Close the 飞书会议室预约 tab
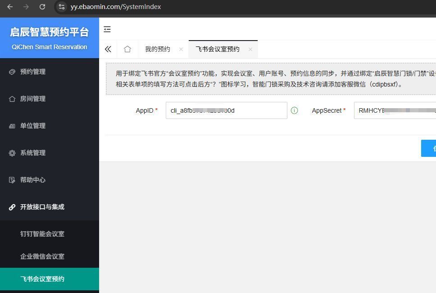Screen dimensions: 436x293 click(x=250, y=49)
